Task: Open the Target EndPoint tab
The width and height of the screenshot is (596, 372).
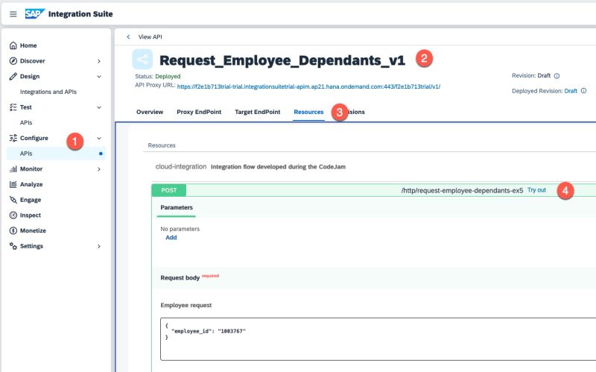Action: click(x=257, y=113)
